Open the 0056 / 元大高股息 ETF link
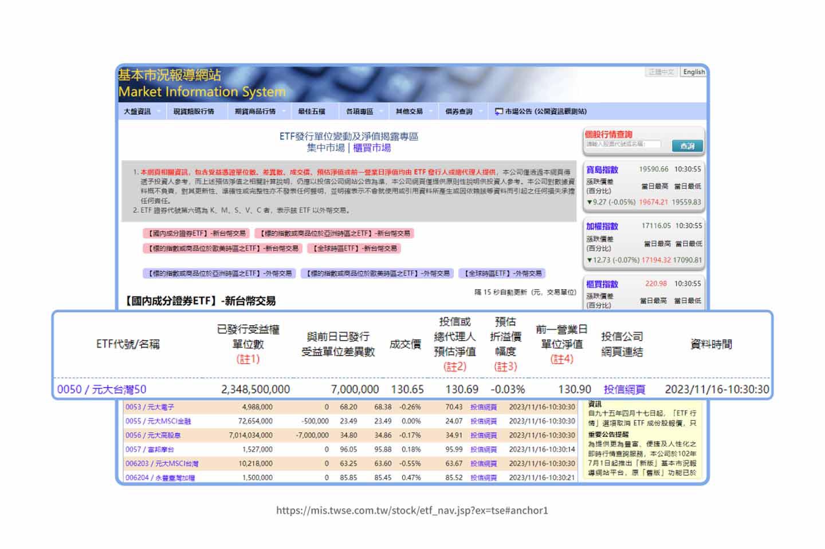The height and width of the screenshot is (549, 825). pyautogui.click(x=153, y=435)
